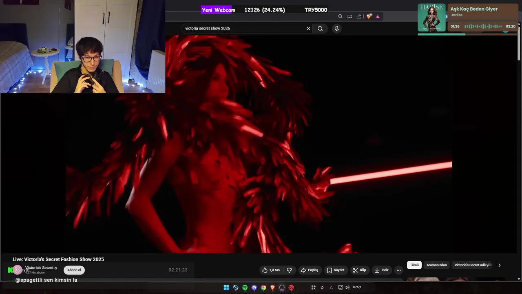Click the video title Live: Victoria's Secret Fashion Show 2025
Viewport: 522px width, 294px height.
tap(58, 259)
